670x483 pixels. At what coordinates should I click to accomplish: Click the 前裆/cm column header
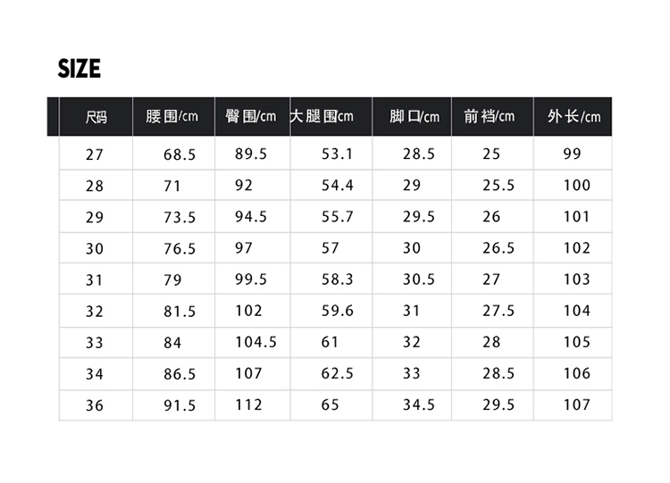[490, 117]
